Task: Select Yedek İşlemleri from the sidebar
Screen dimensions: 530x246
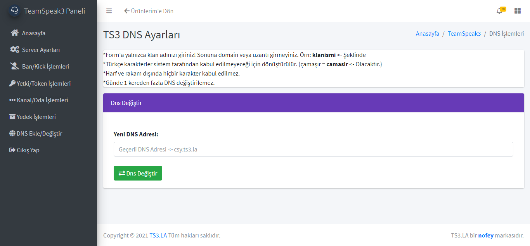Action: point(37,116)
